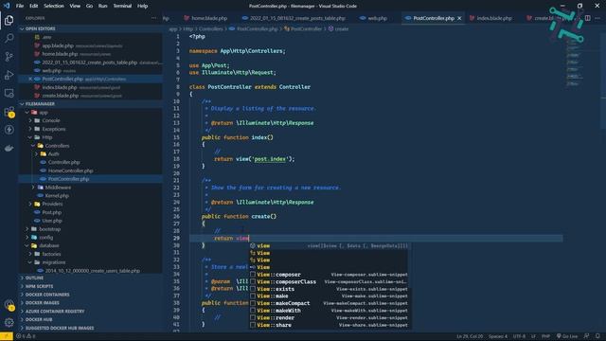Open the Run and Debug view

(9, 75)
